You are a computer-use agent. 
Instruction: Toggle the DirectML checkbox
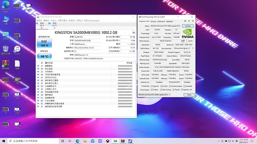pyautogui.click(x=185, y=86)
